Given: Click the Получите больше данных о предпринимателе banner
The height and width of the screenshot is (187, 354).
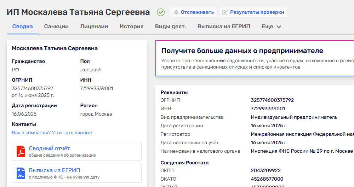Looking at the screenshot, I should pos(255,58).
